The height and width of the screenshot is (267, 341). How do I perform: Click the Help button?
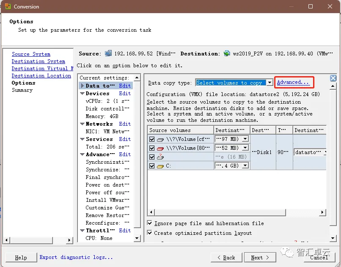pyautogui.click(x=21, y=257)
